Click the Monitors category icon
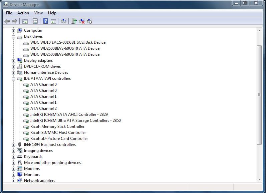 click(20, 175)
